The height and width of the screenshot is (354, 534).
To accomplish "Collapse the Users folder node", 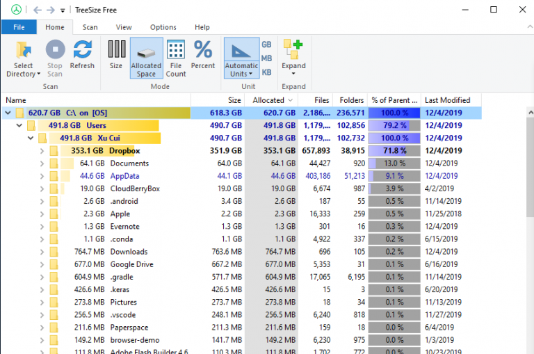I will coord(19,125).
